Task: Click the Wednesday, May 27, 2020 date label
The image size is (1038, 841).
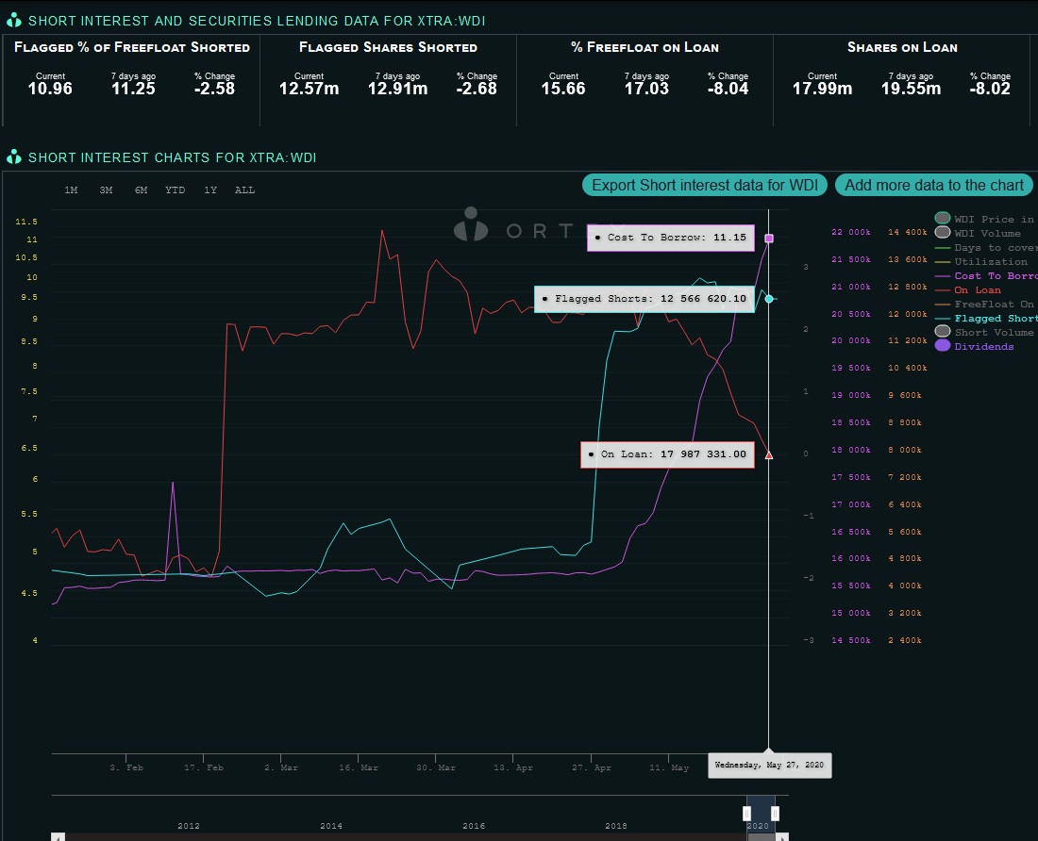Action: pyautogui.click(x=769, y=765)
